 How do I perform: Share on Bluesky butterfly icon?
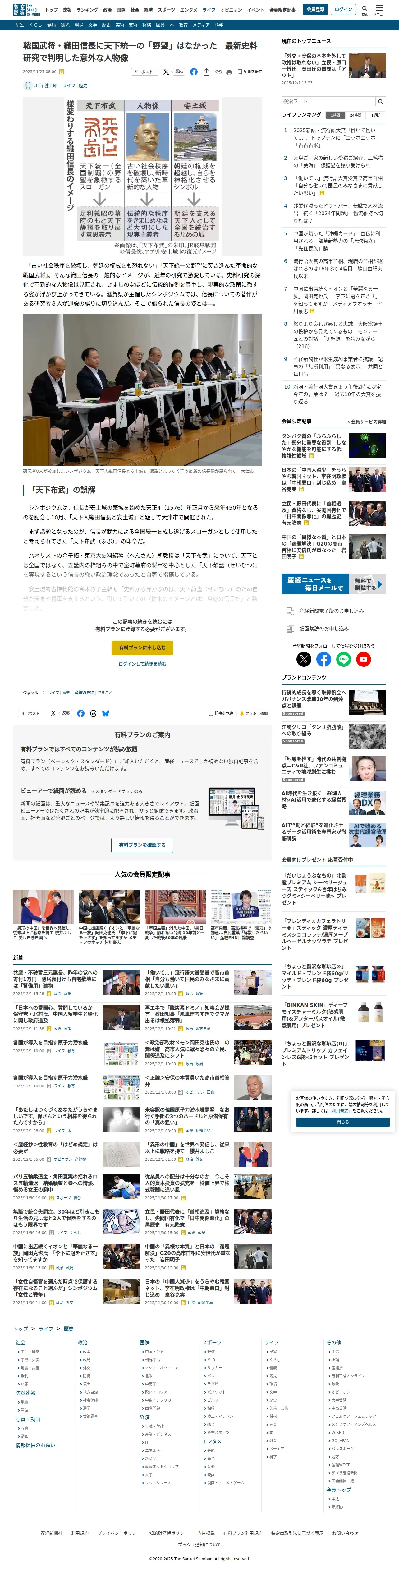pyautogui.click(x=106, y=713)
